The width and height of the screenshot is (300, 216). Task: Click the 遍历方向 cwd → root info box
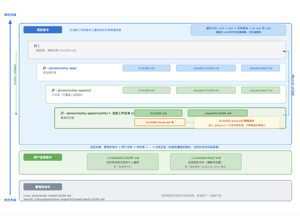click(x=238, y=30)
